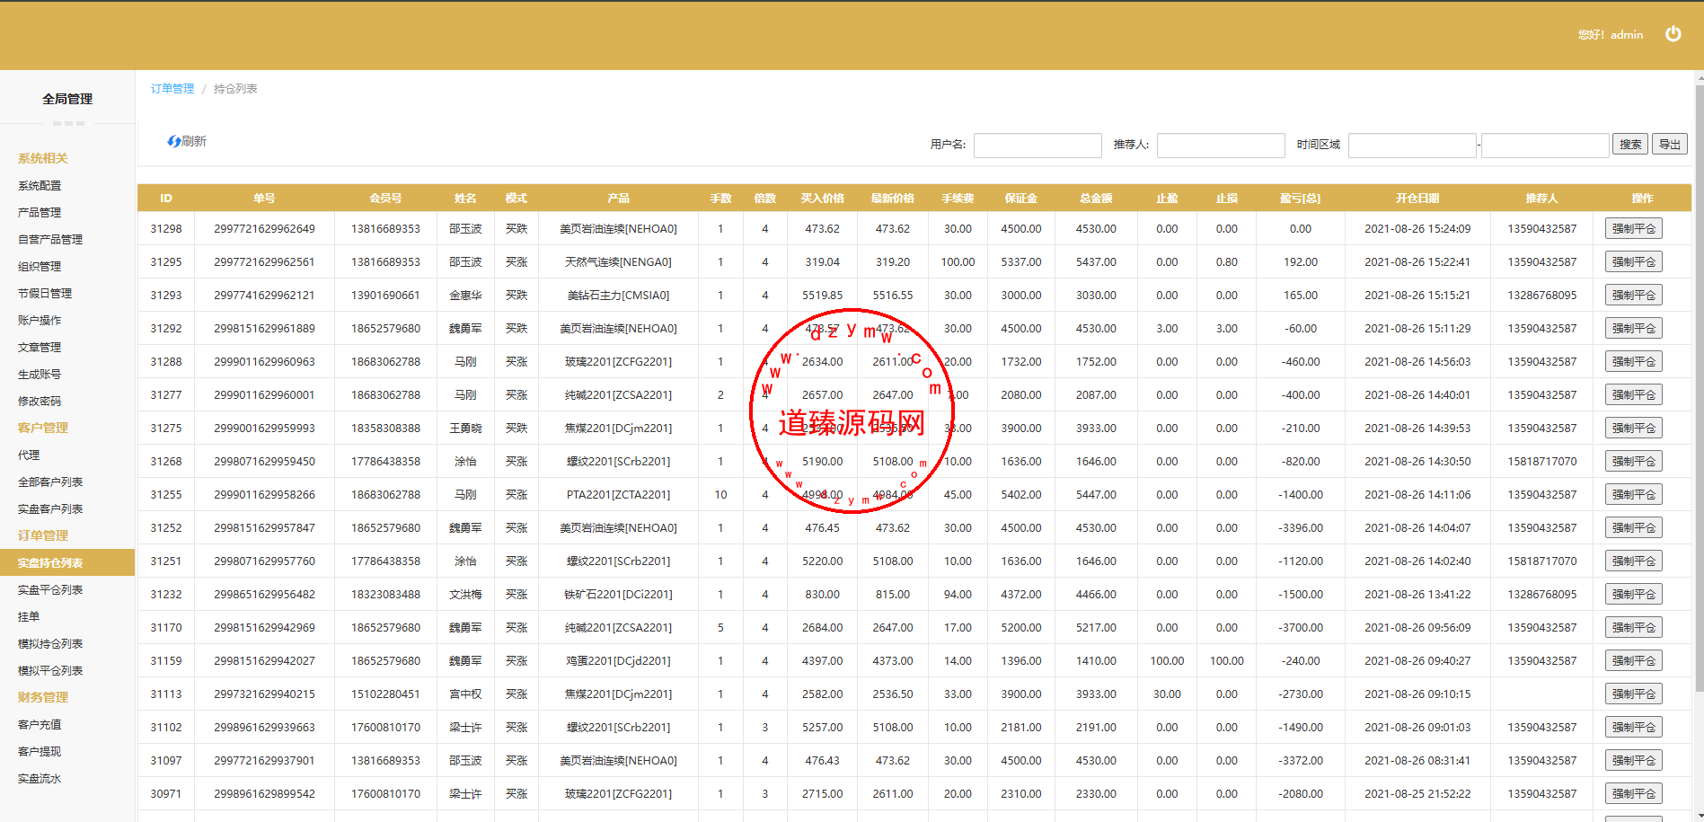
Task: Open 生成账号 menu item
Action: [x=40, y=375]
